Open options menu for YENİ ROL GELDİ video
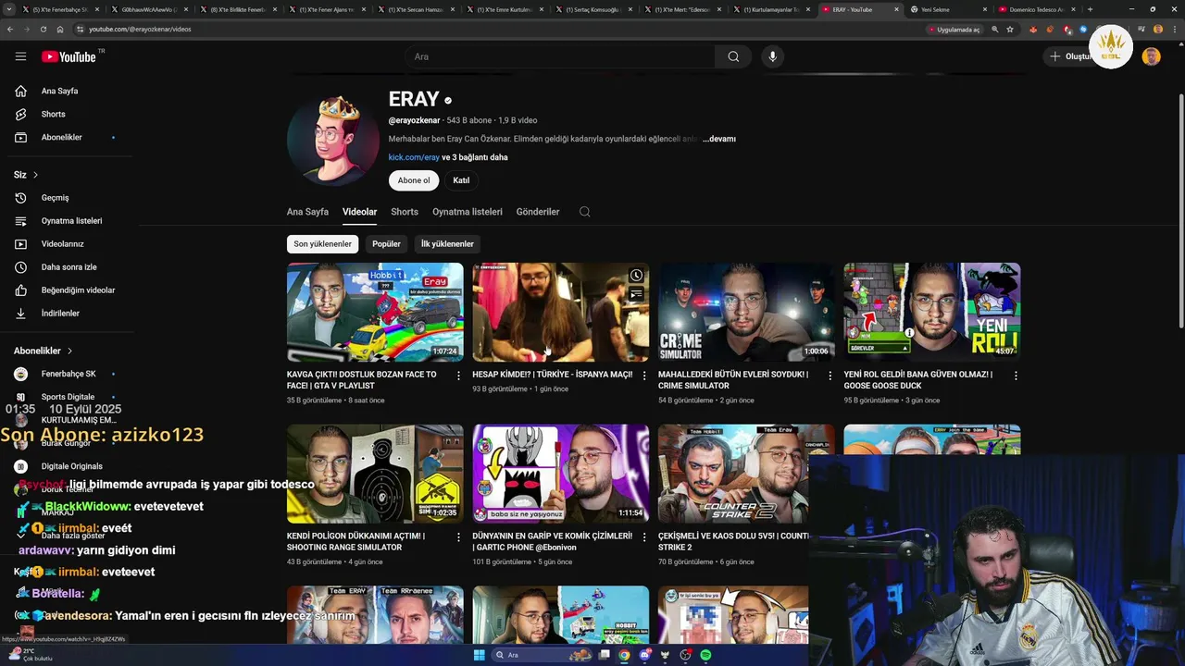Viewport: 1185px width, 666px height. (1016, 376)
